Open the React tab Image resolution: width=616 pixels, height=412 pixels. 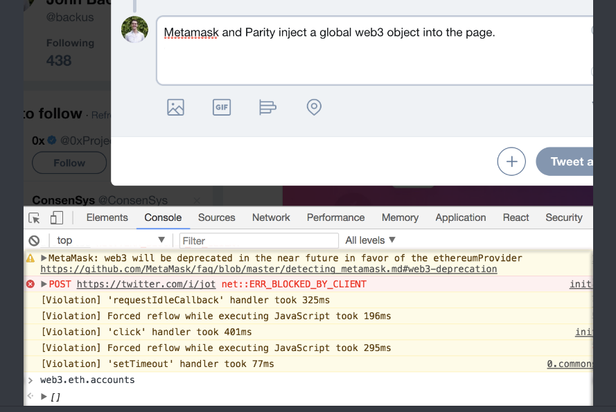coord(516,217)
